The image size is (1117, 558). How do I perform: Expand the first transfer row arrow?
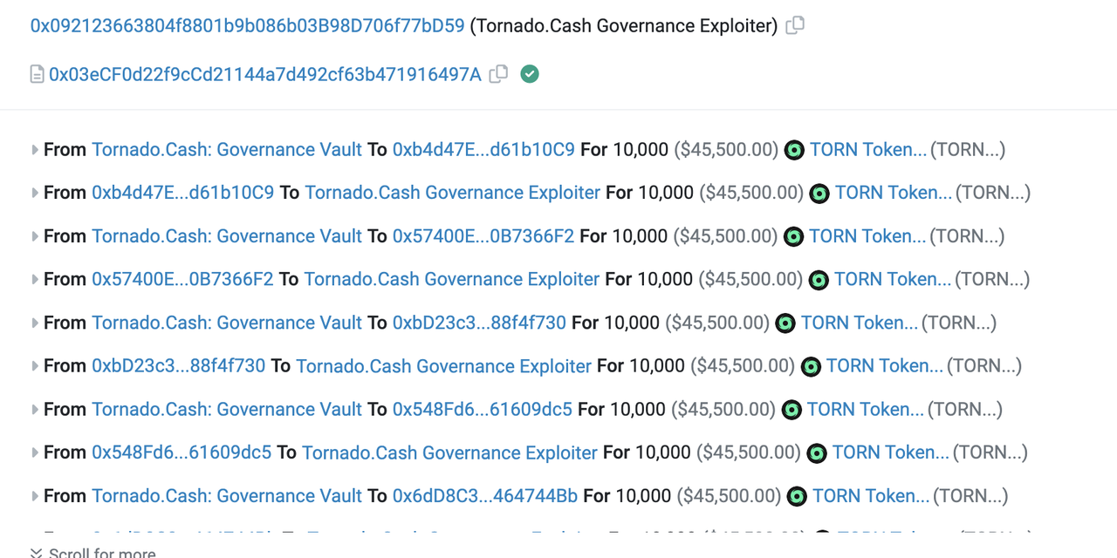point(35,150)
